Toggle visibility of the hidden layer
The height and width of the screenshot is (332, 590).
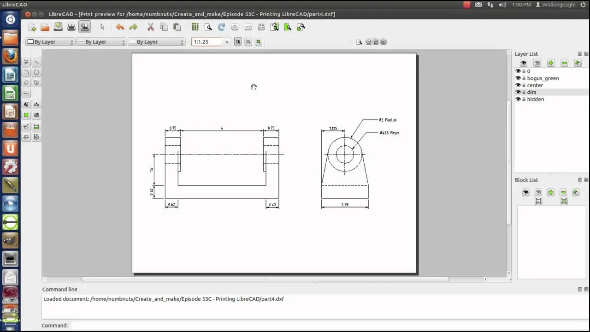pos(518,99)
